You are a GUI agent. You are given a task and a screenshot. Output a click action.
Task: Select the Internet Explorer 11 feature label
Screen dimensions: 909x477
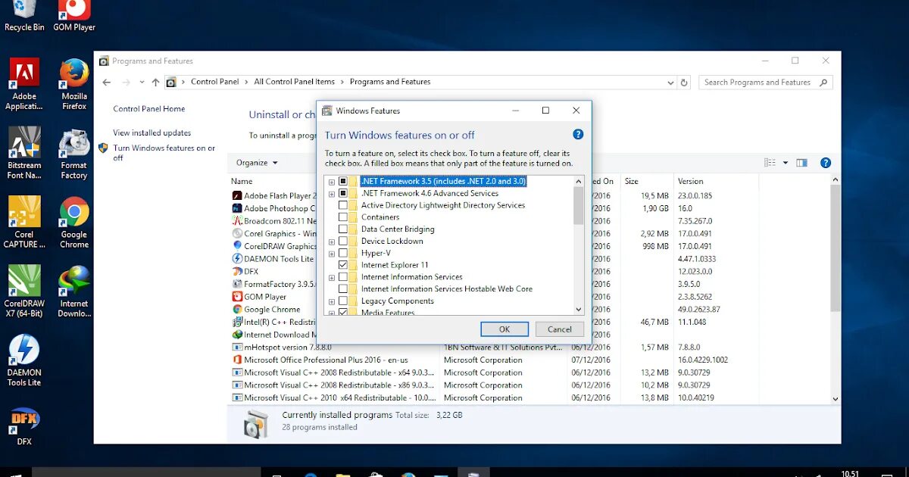coord(395,265)
